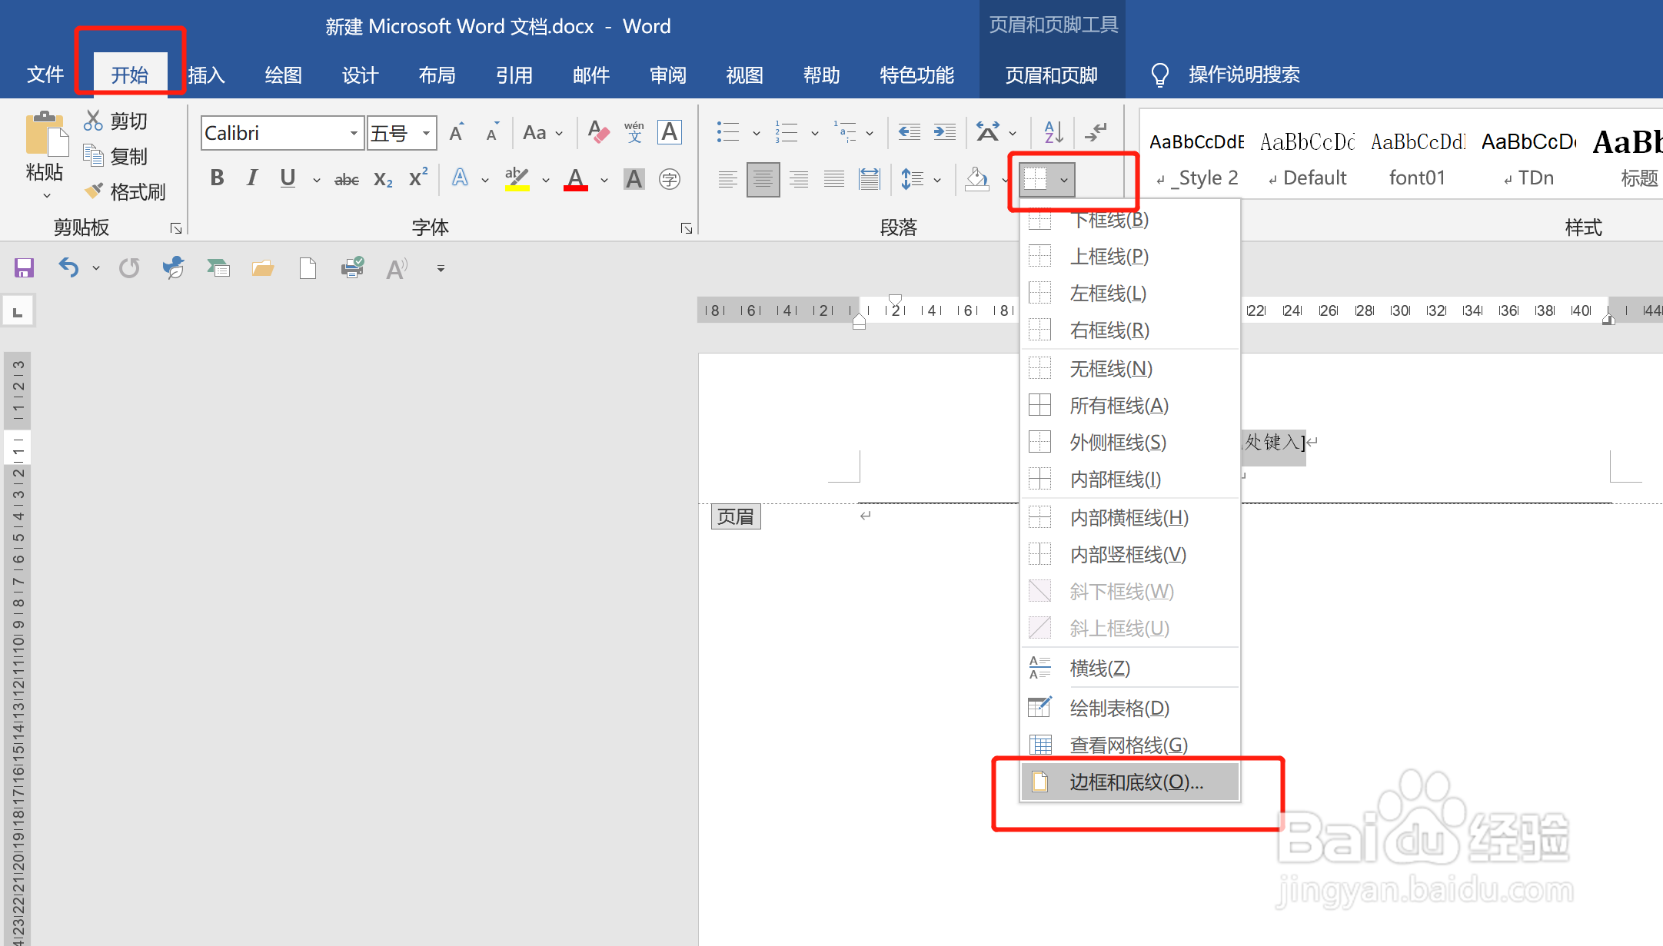The width and height of the screenshot is (1663, 946).
Task: Toggle Strikethrough formatting
Action: point(347,179)
